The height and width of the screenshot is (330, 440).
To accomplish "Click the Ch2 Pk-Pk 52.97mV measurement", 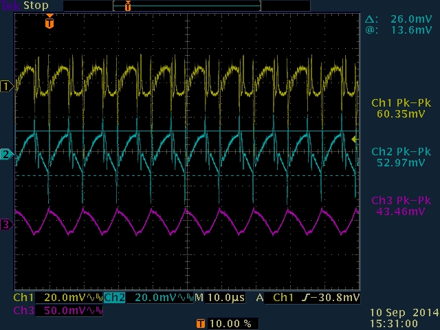I will tap(401, 157).
